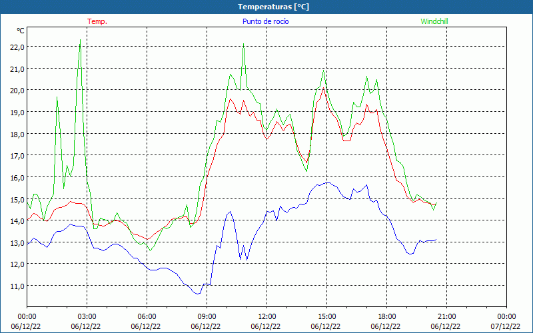Screen dimensions: 533x333
Task: Select the red 'Temp.' legend label
Action: tap(97, 21)
